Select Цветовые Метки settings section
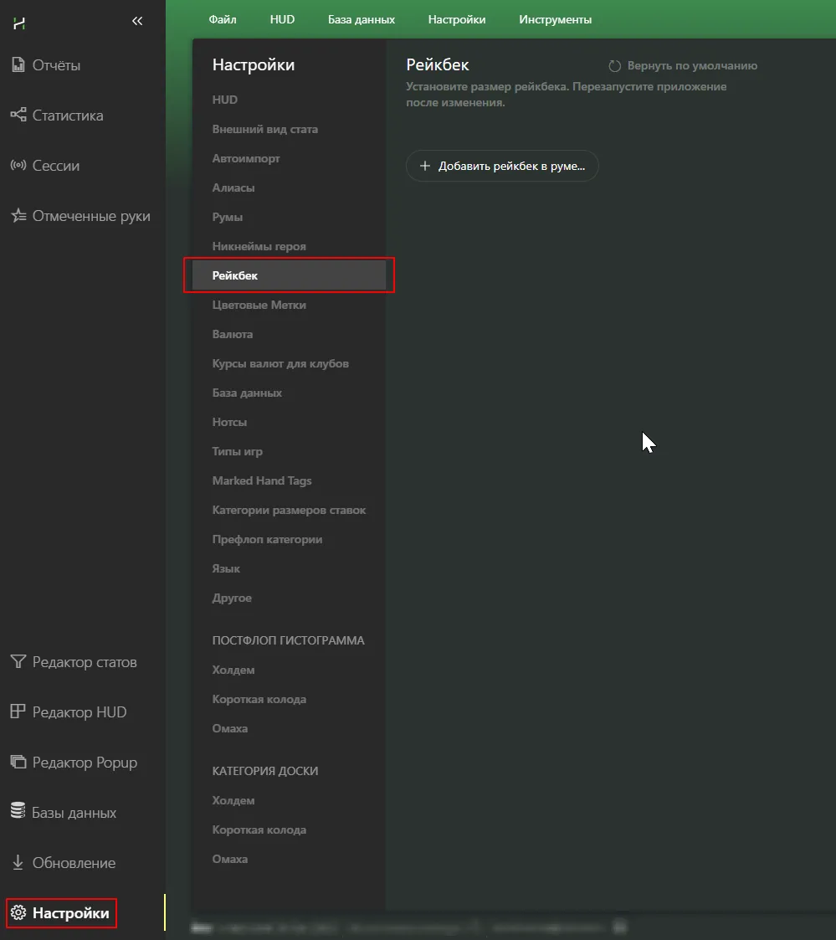Screen dimensions: 836x940 tap(259, 306)
